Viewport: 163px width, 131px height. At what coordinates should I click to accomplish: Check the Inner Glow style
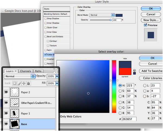45,32
